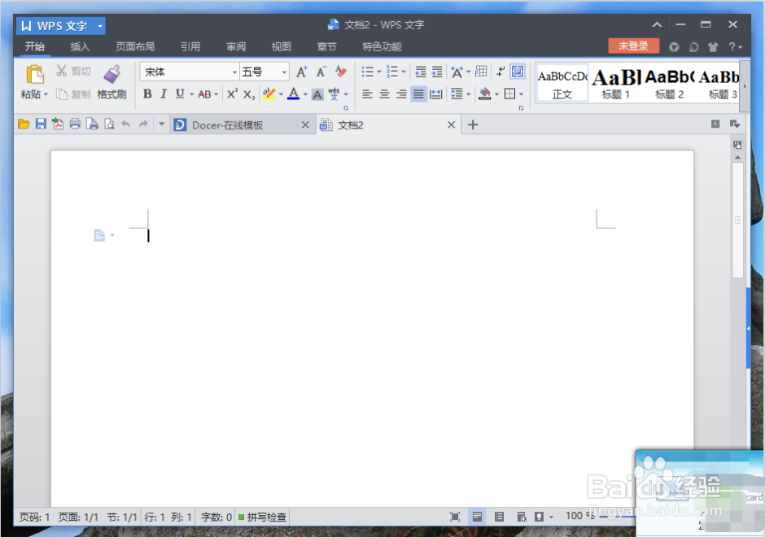Open the numbered list dropdown arrow
The image size is (765, 537).
[404, 72]
